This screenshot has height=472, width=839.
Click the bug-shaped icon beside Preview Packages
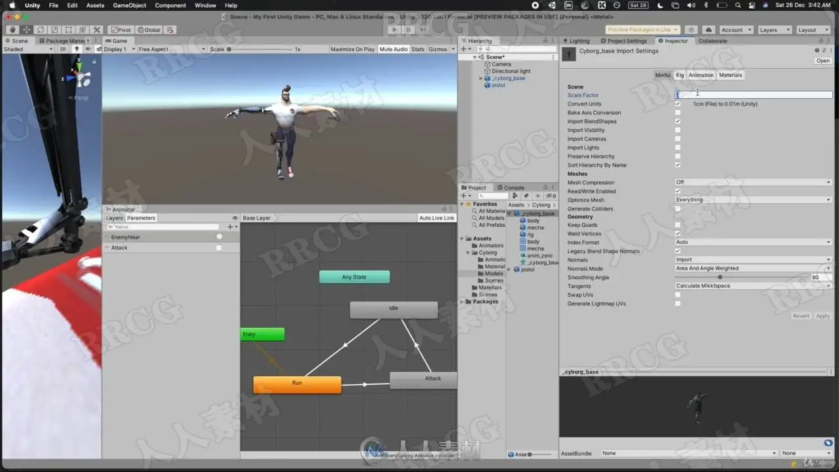(691, 29)
